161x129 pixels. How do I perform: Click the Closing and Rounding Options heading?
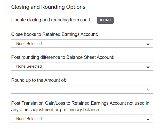[48, 7]
